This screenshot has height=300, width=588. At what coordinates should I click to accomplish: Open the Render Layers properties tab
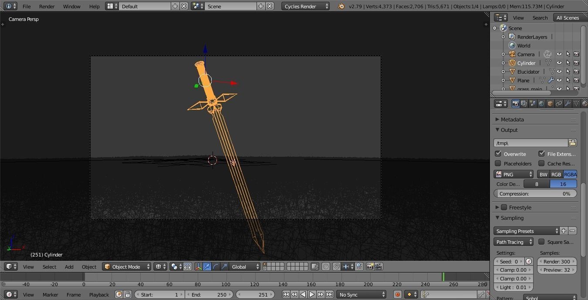coord(524,103)
